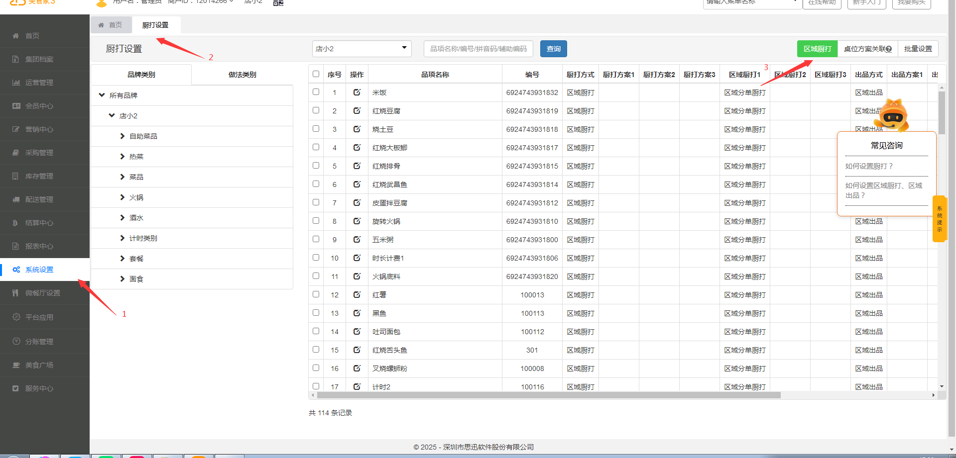Click the edit icon for 火锅底料 row
The height and width of the screenshot is (458, 956).
(357, 276)
